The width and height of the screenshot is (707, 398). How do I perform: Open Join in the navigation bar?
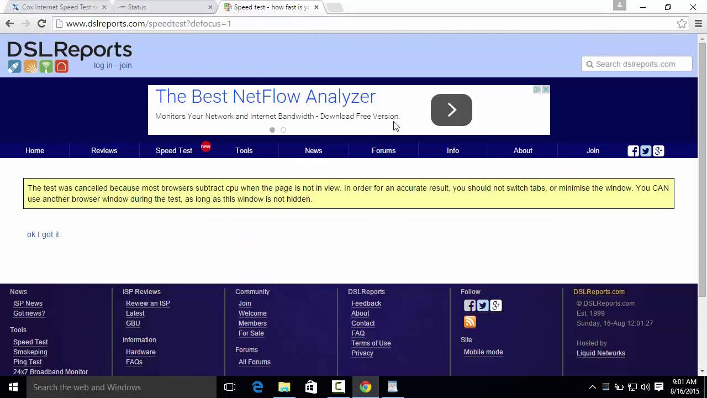click(593, 150)
